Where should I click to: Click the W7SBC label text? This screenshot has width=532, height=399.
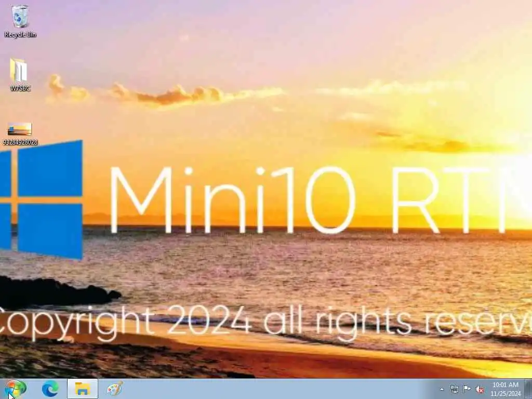tap(20, 88)
